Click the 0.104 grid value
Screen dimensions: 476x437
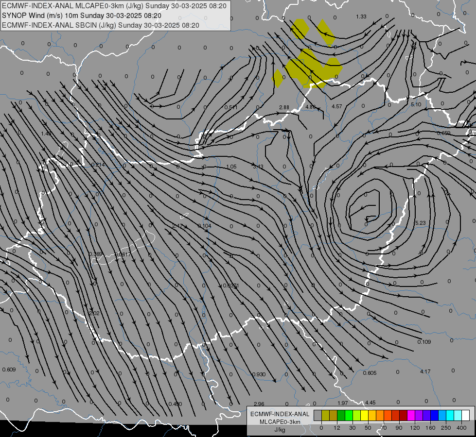[204, 226]
